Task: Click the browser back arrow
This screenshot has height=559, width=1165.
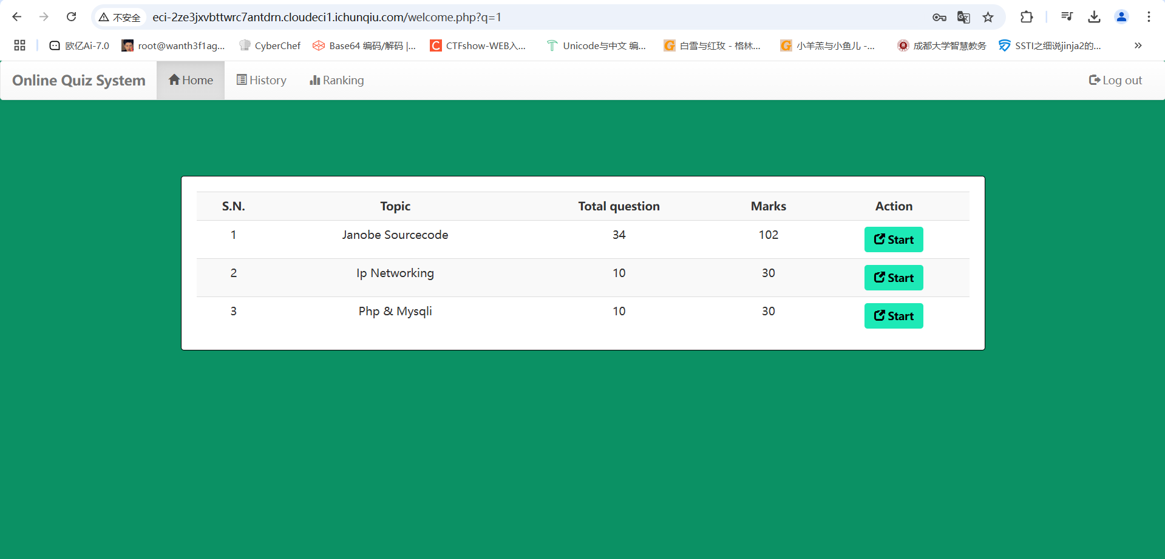Action: [17, 17]
